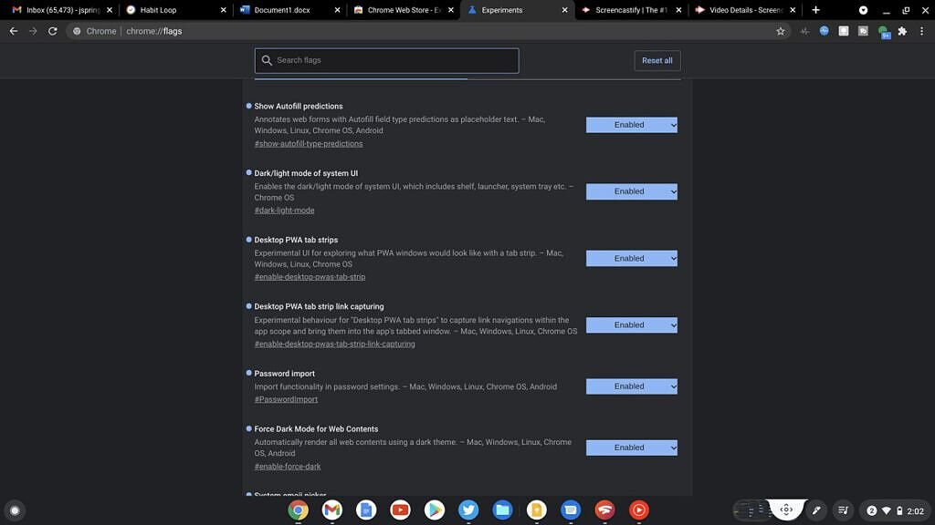Open Google Messages from the shelf

pyautogui.click(x=570, y=510)
